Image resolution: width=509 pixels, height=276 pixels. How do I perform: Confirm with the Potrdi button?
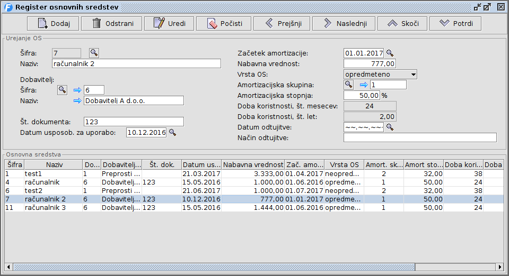point(455,24)
